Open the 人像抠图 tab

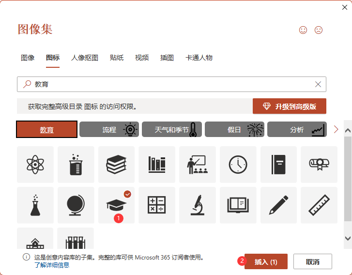pos(85,58)
